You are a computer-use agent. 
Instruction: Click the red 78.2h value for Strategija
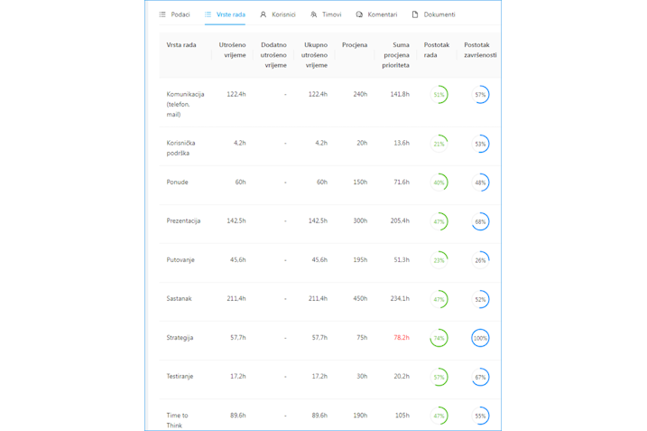tap(402, 338)
